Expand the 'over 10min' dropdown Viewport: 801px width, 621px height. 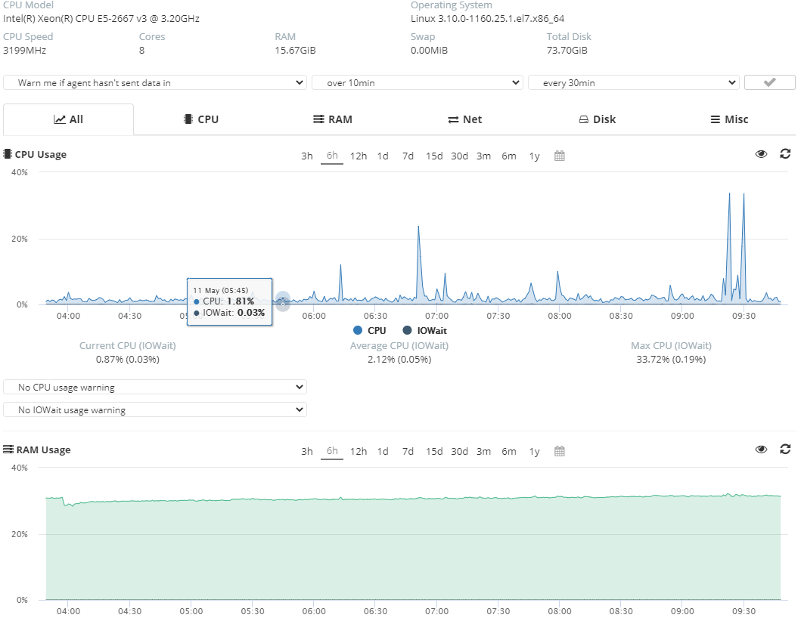(417, 83)
